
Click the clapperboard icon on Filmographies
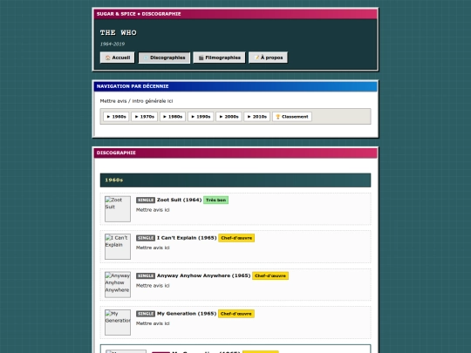[x=201, y=58]
